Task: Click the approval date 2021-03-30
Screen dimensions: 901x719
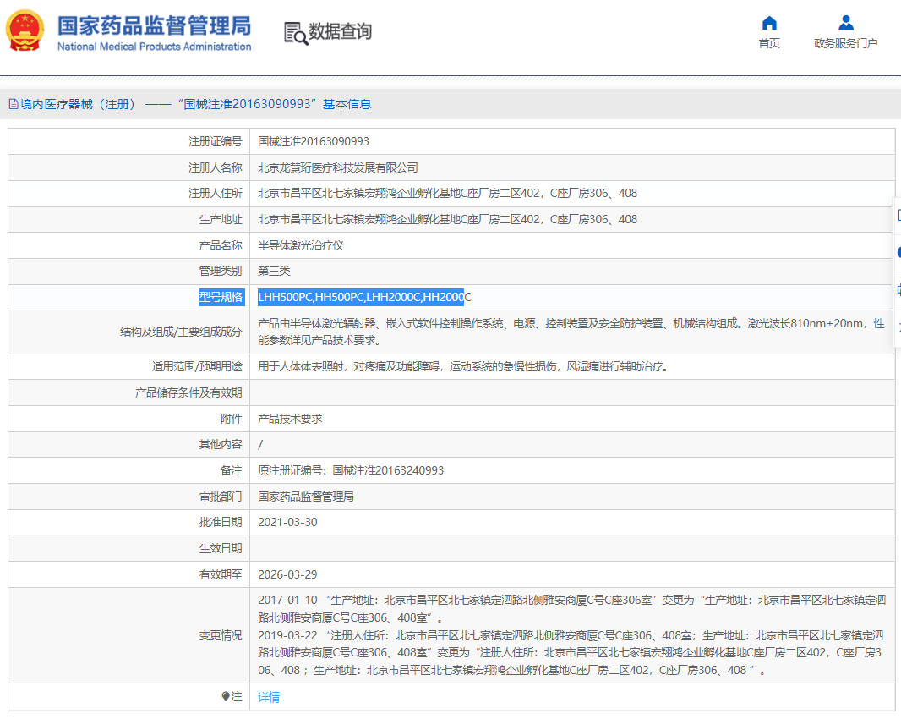Action: click(x=288, y=522)
